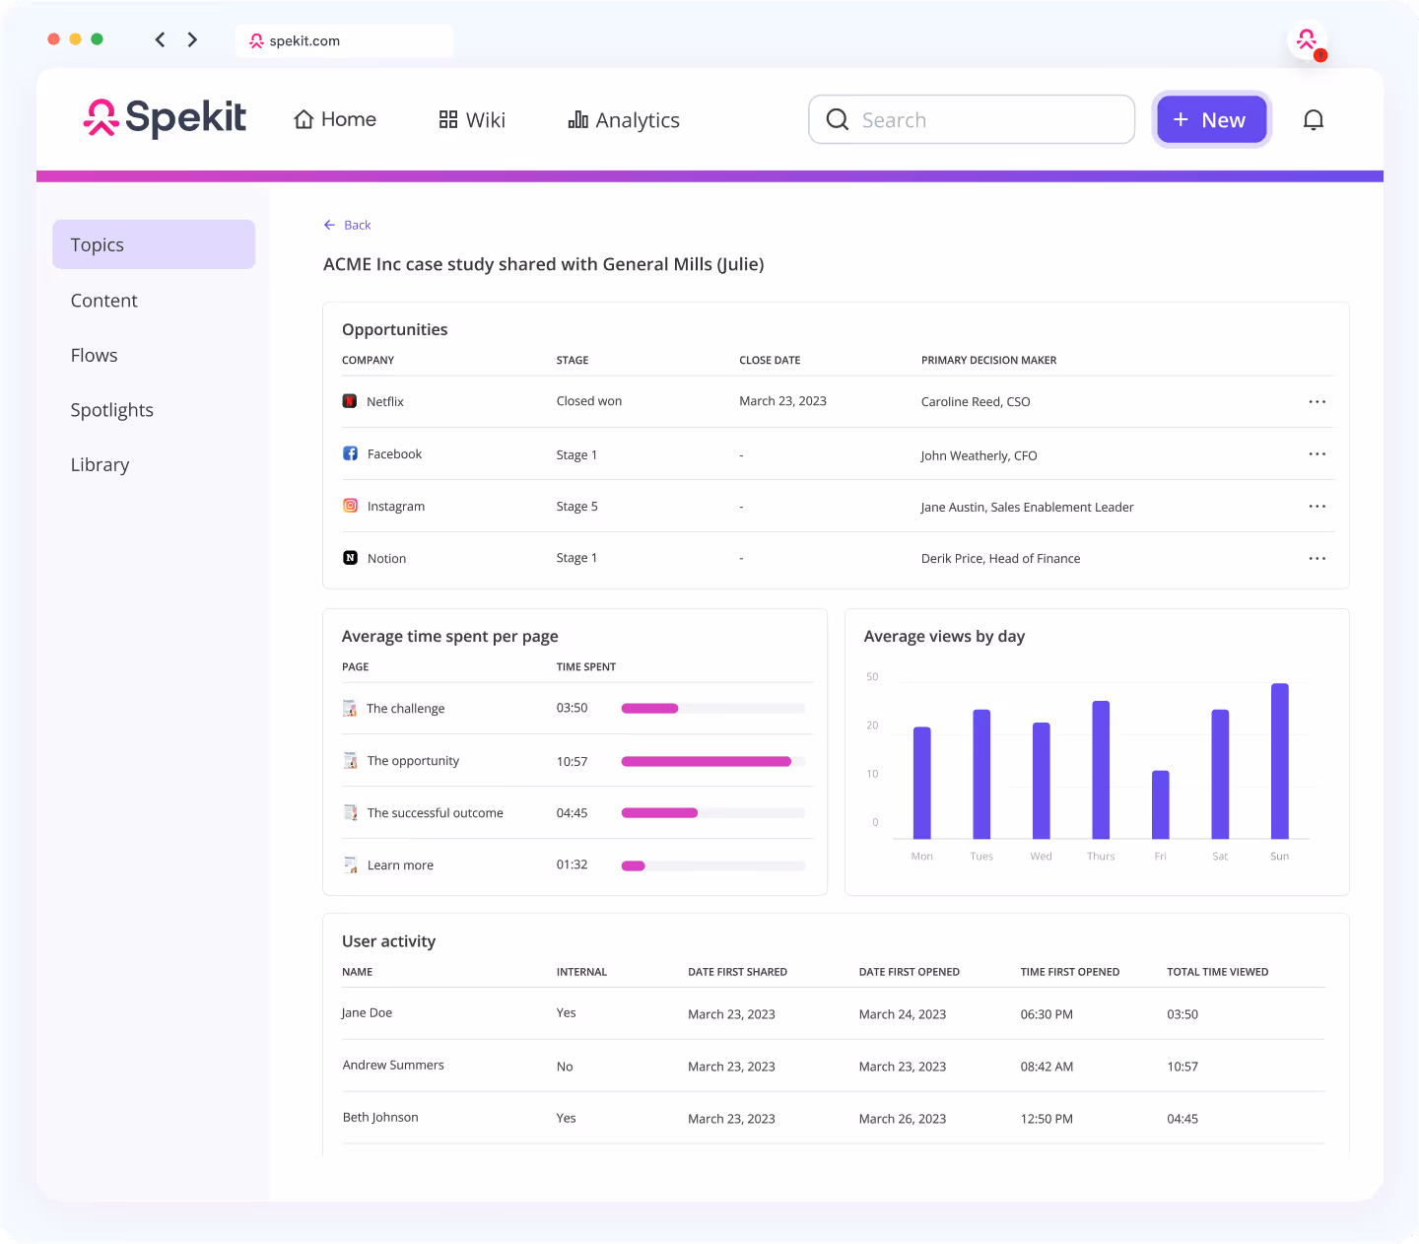The height and width of the screenshot is (1244, 1419).
Task: Click Jane Austin, Sales Enablement Leader cell
Action: [1027, 507]
